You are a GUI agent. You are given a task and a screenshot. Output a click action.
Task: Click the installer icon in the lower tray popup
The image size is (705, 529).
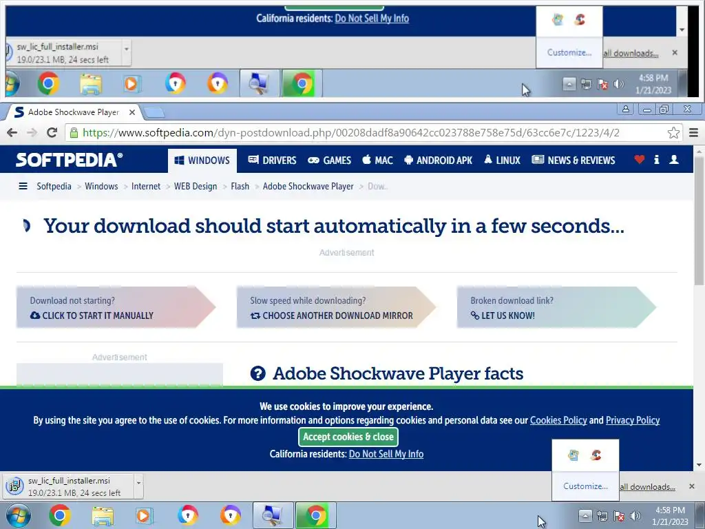[574, 455]
